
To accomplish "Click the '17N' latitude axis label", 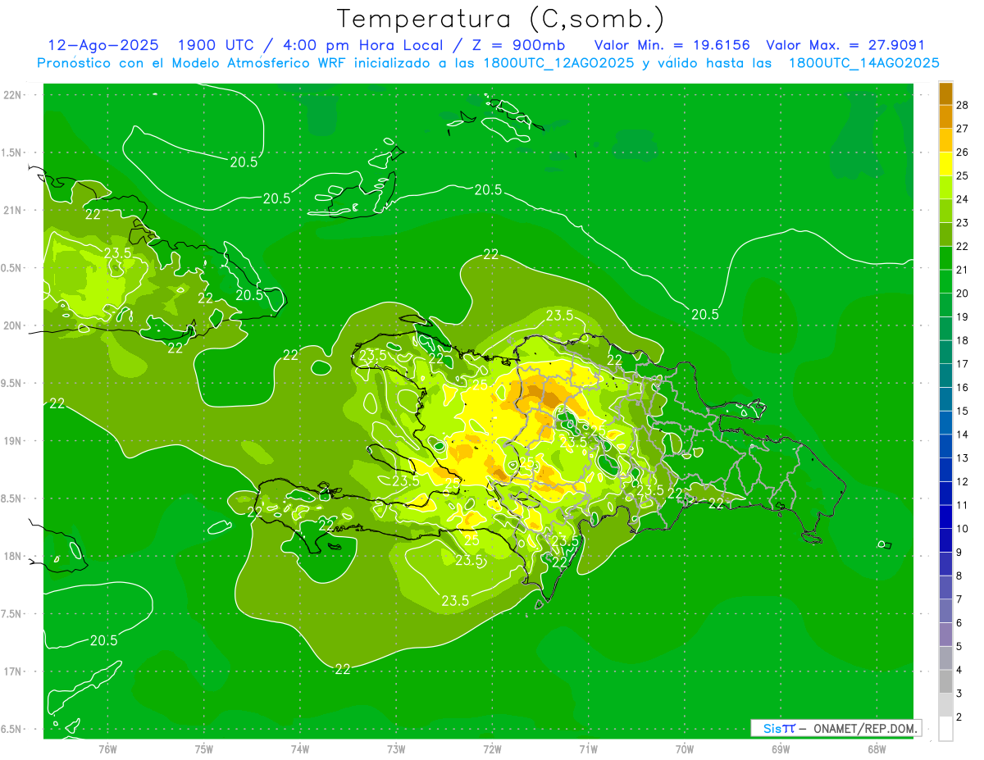I will click(x=14, y=671).
